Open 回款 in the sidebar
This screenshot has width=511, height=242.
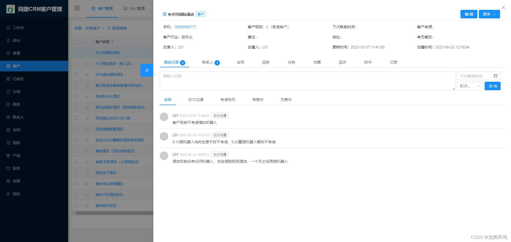[34, 143]
